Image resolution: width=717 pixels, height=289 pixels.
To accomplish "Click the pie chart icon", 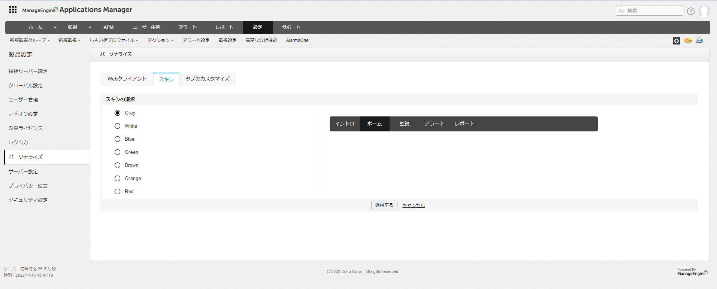I will tap(688, 41).
